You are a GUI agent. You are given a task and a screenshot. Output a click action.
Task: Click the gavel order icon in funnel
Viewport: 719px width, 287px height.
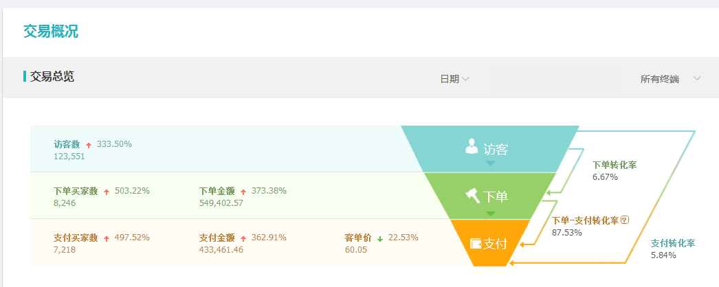coord(473,197)
